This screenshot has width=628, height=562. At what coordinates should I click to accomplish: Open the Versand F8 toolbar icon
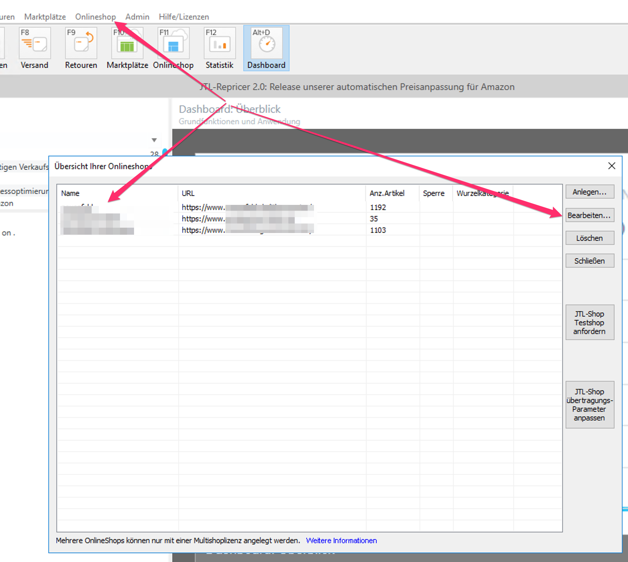(35, 48)
